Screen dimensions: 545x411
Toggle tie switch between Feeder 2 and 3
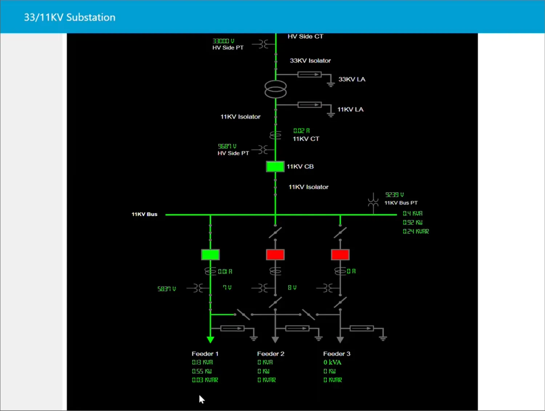[x=308, y=315]
